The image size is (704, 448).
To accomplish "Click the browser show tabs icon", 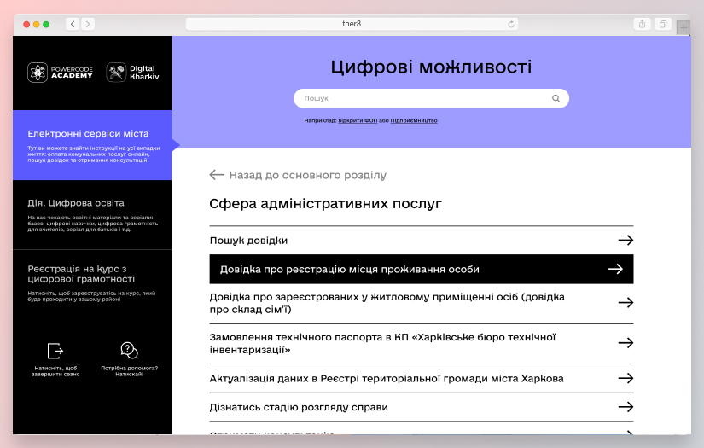I will click(x=663, y=24).
